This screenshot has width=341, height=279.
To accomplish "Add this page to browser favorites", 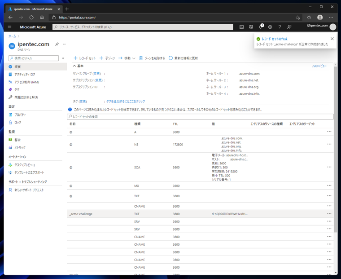I will point(298,18).
